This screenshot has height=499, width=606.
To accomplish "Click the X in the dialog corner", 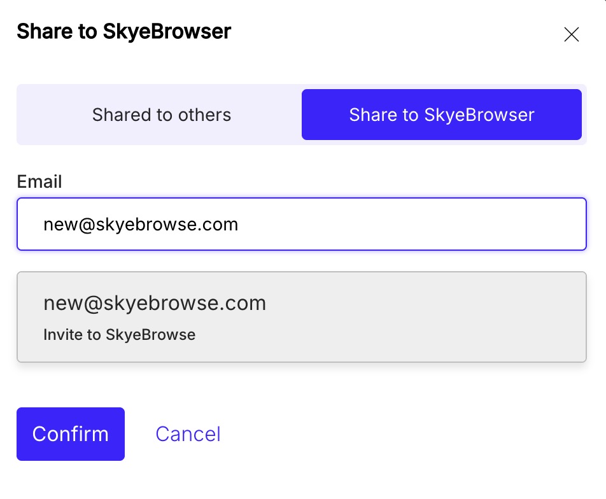I will coord(571,34).
